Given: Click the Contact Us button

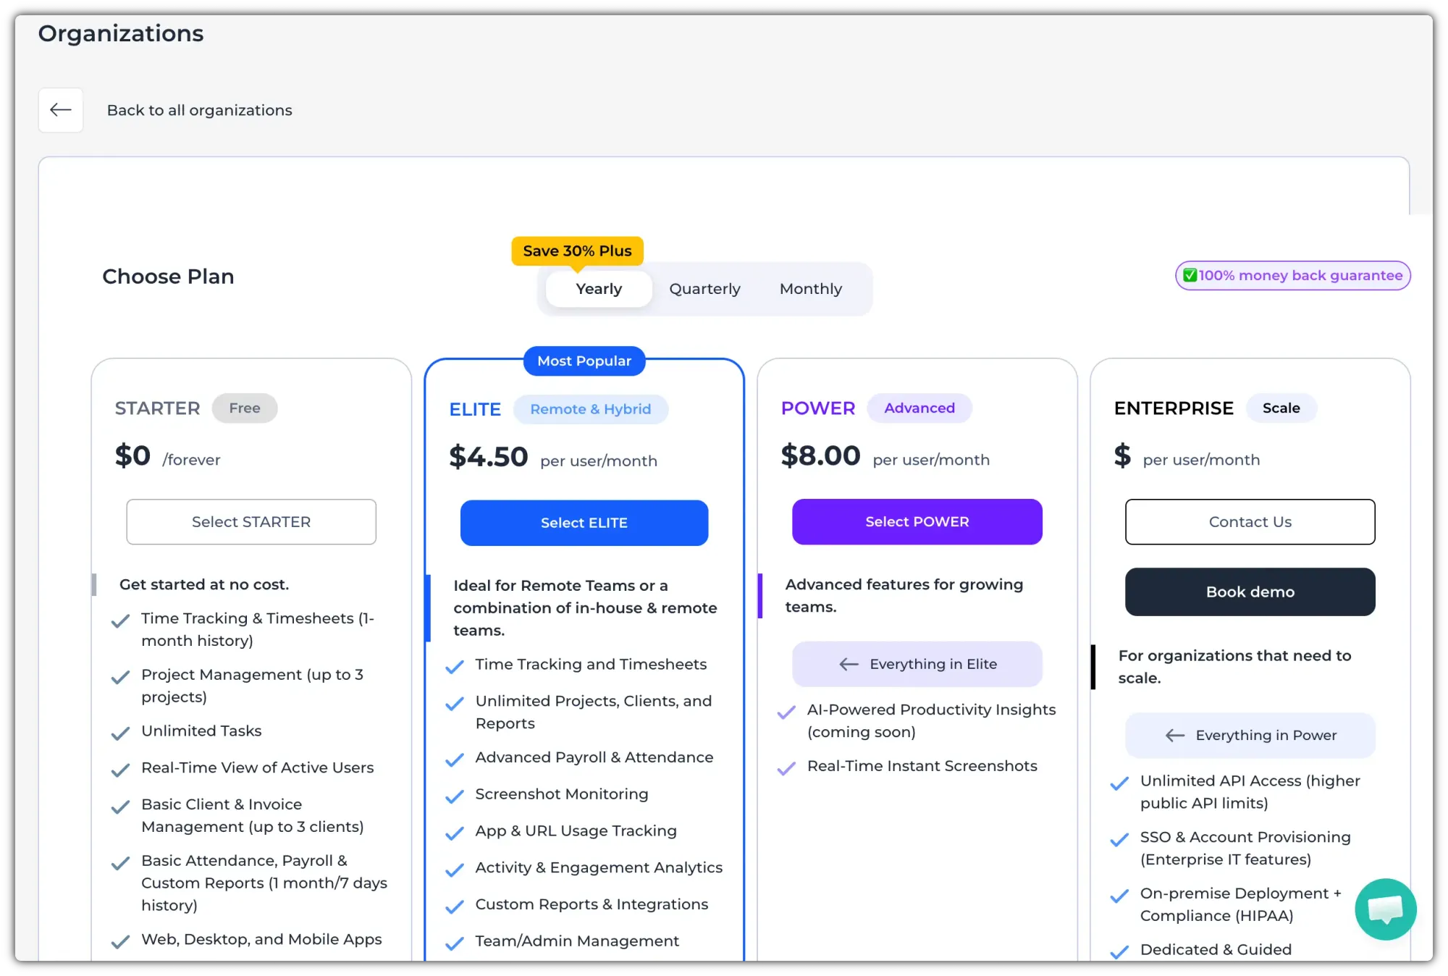Looking at the screenshot, I should (x=1250, y=521).
